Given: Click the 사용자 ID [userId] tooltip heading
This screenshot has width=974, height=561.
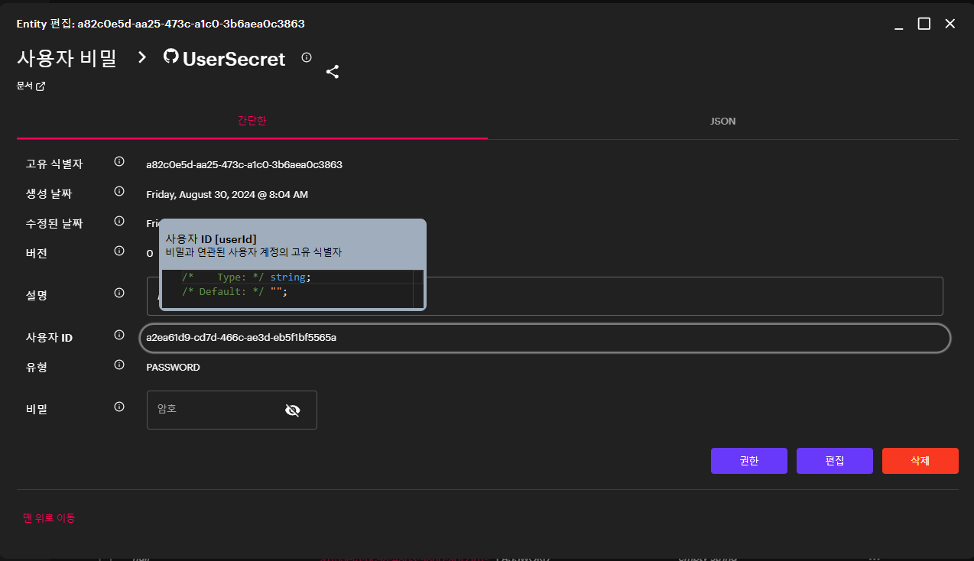Looking at the screenshot, I should (x=211, y=239).
